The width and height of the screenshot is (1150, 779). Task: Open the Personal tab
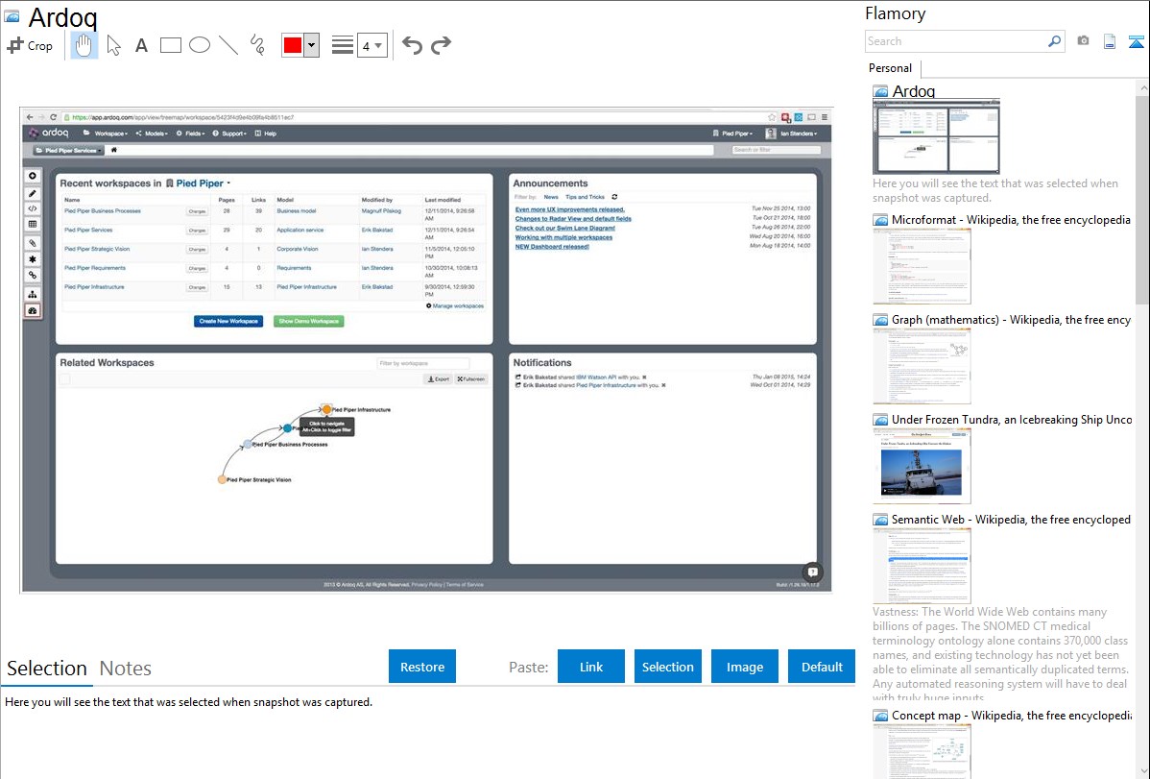coord(891,68)
